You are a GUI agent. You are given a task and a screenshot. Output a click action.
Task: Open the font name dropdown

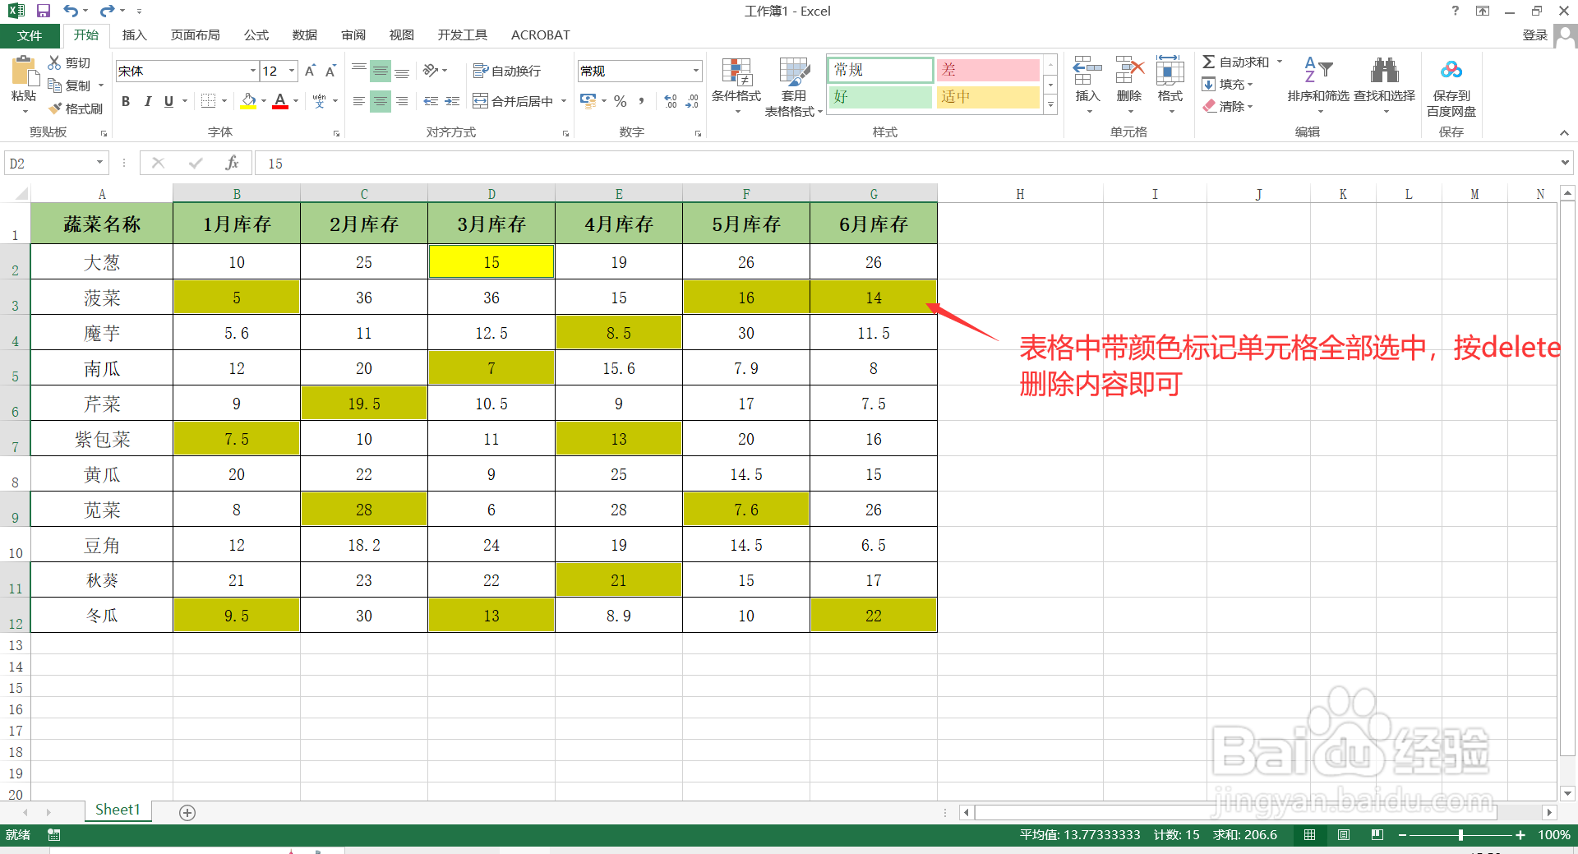[251, 71]
